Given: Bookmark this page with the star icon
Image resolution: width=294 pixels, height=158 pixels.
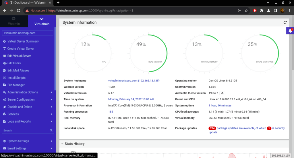Looking at the screenshot, I should point(246,11).
